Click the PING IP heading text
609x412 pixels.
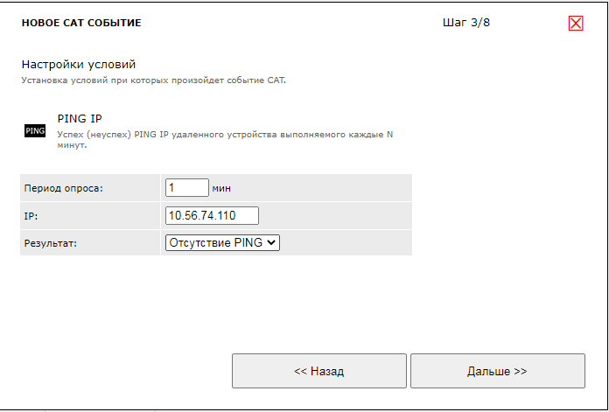pos(81,118)
